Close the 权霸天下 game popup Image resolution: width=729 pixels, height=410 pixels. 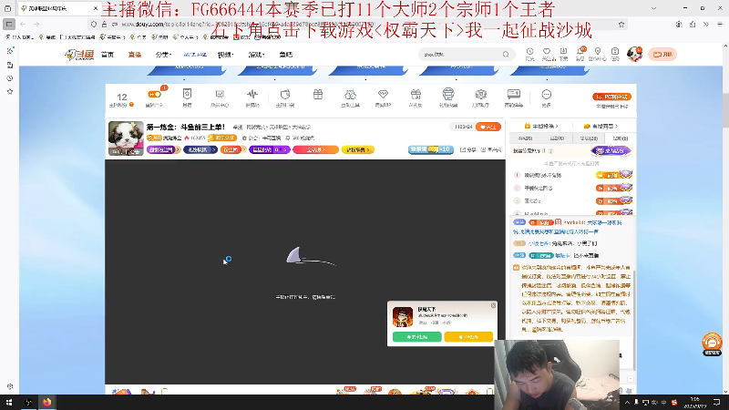(x=493, y=305)
